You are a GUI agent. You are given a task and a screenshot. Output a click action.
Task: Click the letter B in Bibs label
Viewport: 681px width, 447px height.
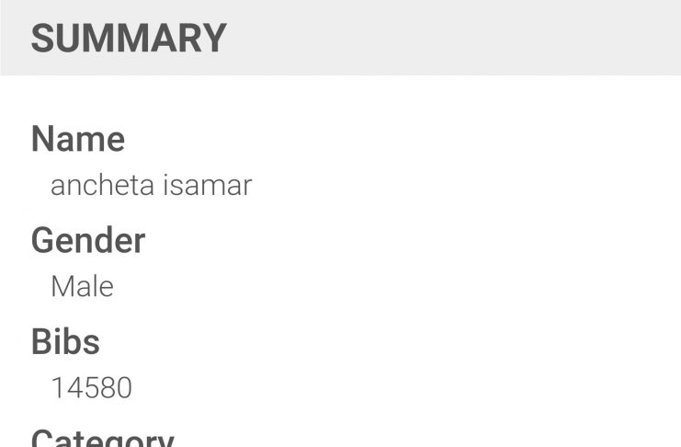tap(42, 341)
